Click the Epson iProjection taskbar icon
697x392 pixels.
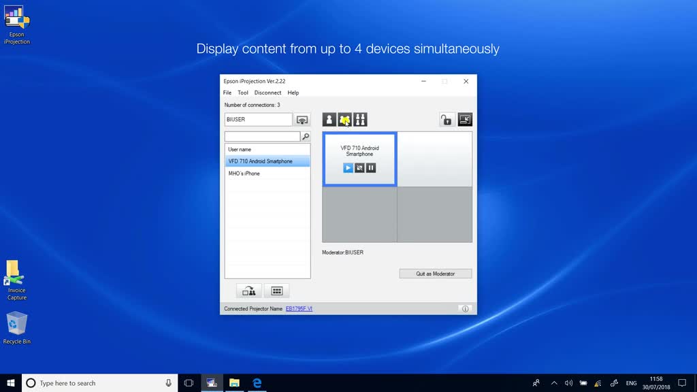tap(212, 383)
